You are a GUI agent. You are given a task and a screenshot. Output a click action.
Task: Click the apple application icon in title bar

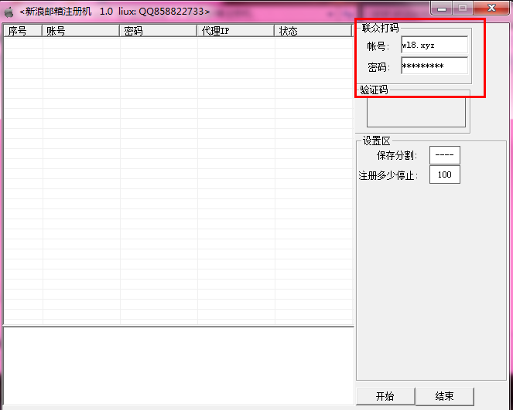pyautogui.click(x=9, y=12)
